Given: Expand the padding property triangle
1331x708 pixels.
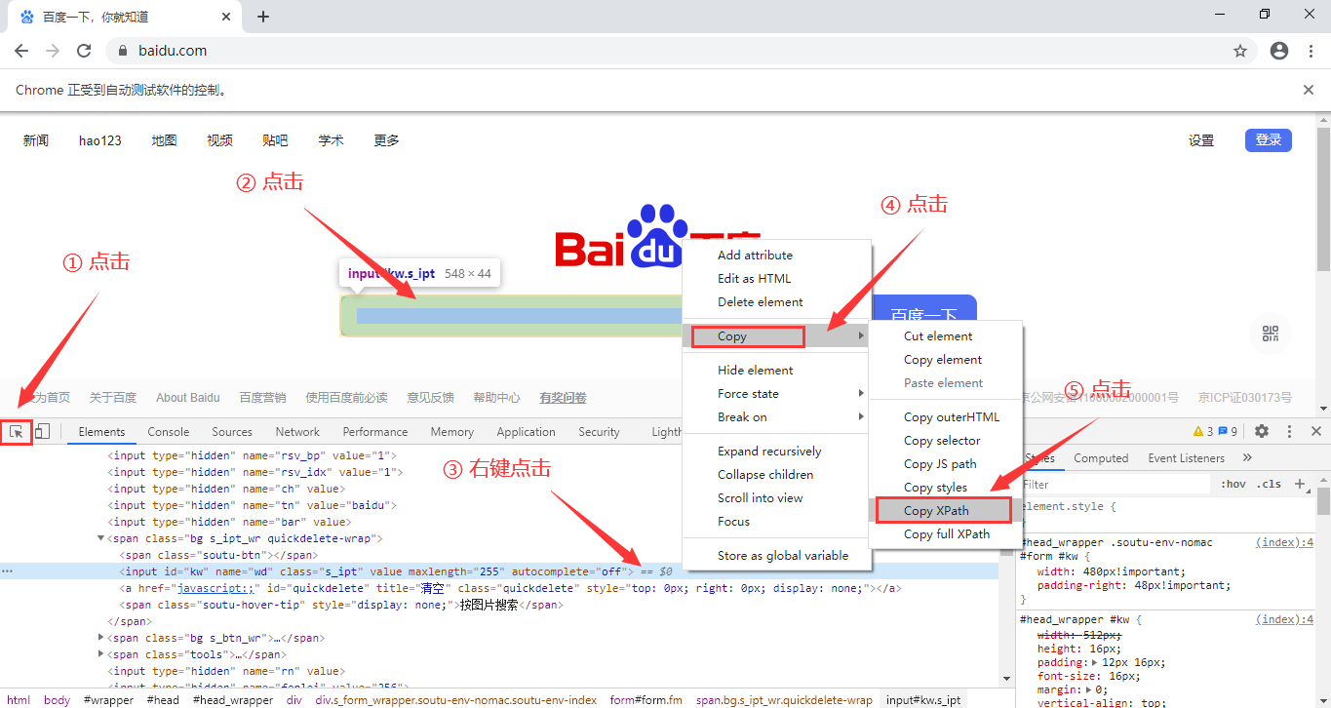Looking at the screenshot, I should tap(1092, 662).
